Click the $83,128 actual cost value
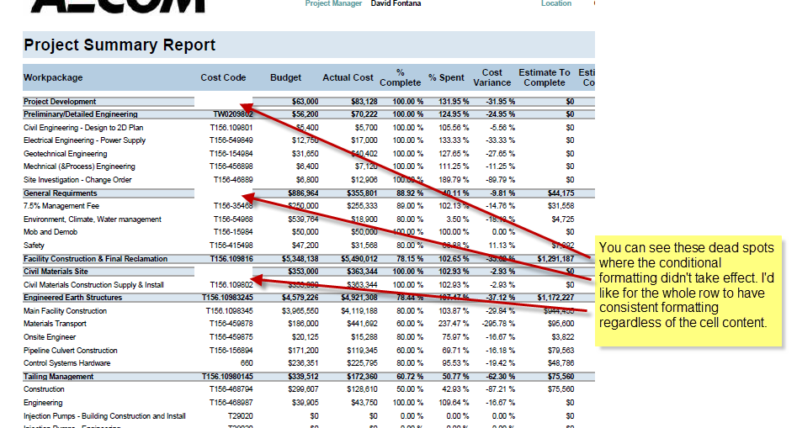The width and height of the screenshot is (797, 428). coord(364,102)
